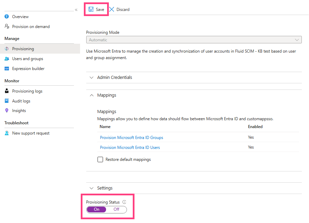Viewport: 309px width, 223px height.
Task: Click the Save floppy disk icon
Action: point(91,9)
